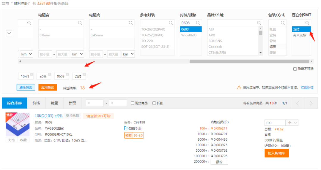Image resolution: width=321 pixels, height=170 pixels.
Task: Click search icon in 嘉立创SMT filter
Action: pos(307,23)
